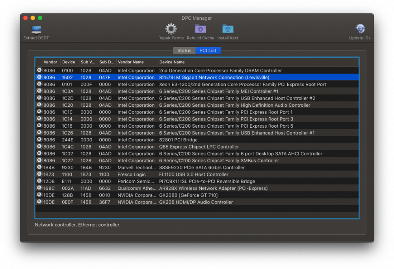Select the Xeon E3-1200 PCI Express Root Port name
394x269 pixels.
point(242,84)
